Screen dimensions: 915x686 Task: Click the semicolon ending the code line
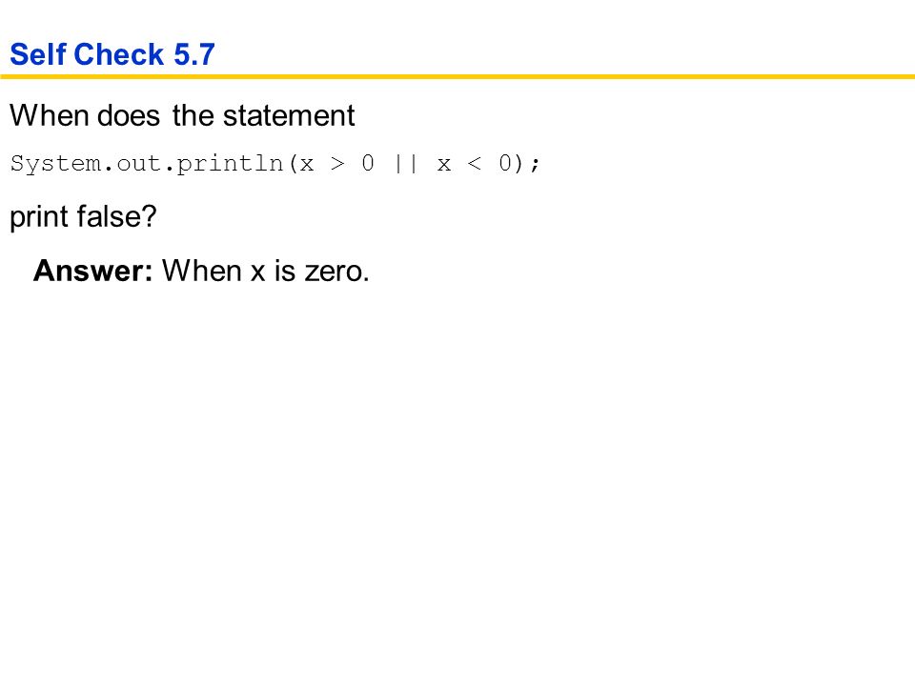[x=535, y=165]
